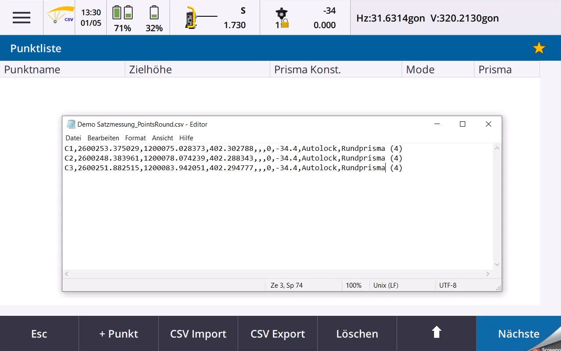Open the hamburger main menu
This screenshot has height=351, width=561.
point(22,18)
